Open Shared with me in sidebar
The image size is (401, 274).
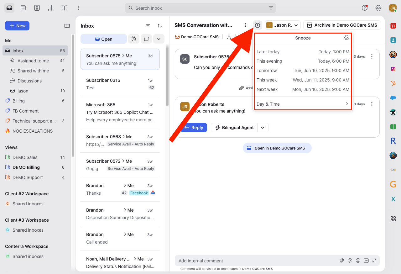pos(35,71)
